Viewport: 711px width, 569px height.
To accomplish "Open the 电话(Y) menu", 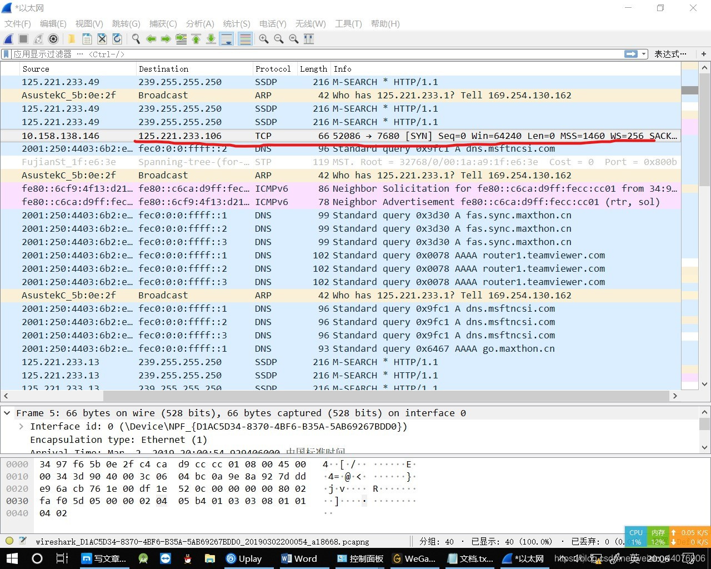I will tap(273, 23).
